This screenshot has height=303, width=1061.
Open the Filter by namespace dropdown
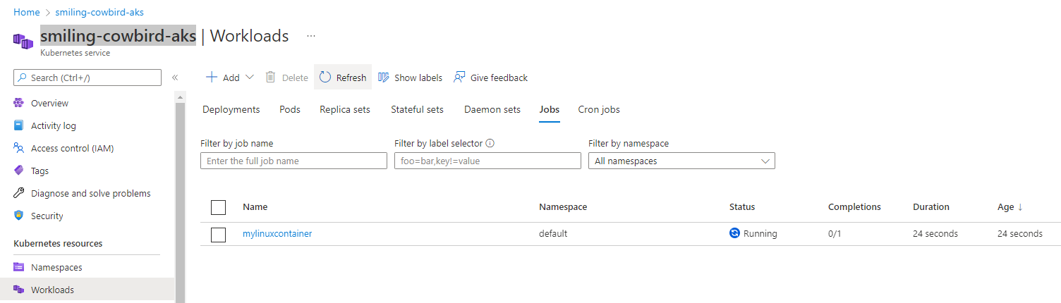(x=681, y=161)
